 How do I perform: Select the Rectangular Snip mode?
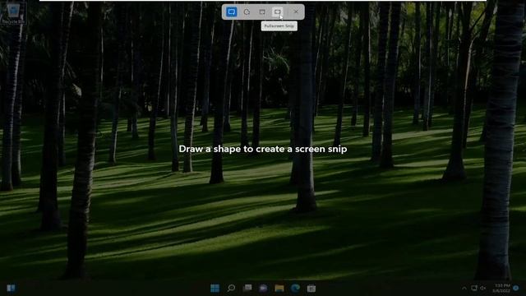click(x=232, y=12)
